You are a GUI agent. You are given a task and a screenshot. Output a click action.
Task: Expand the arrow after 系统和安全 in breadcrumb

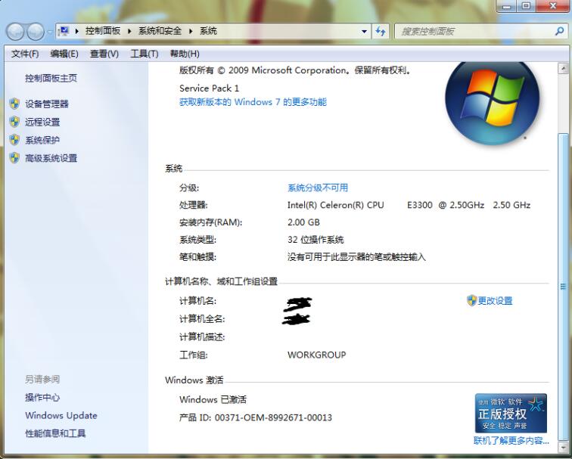click(x=191, y=31)
